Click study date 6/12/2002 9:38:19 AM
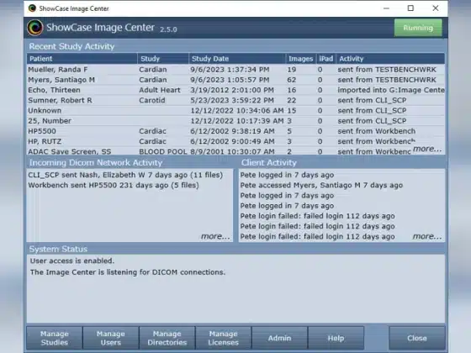 [232, 131]
